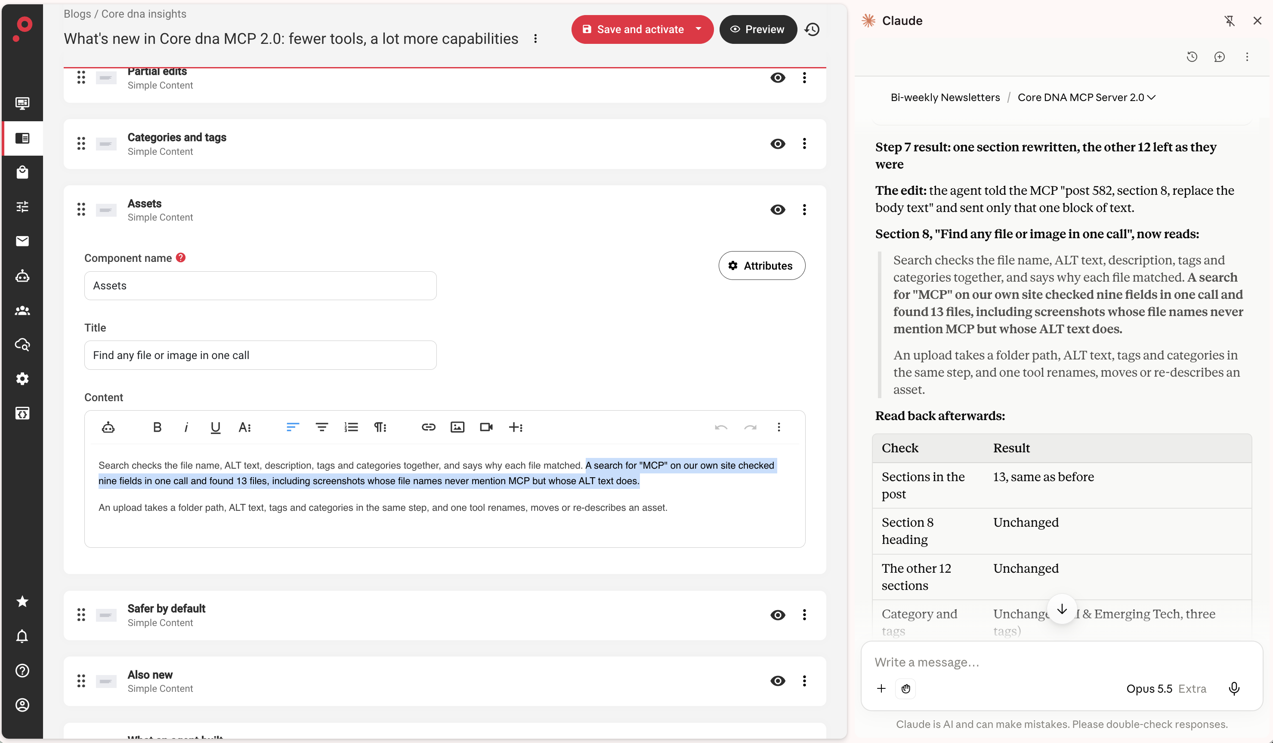
Task: Click the AI robot icon in editor toolbar
Action: pos(108,427)
